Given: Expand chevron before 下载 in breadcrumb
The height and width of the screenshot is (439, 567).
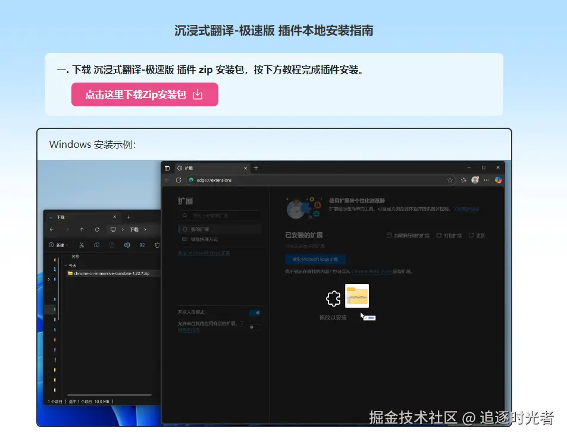Looking at the screenshot, I should click(123, 229).
